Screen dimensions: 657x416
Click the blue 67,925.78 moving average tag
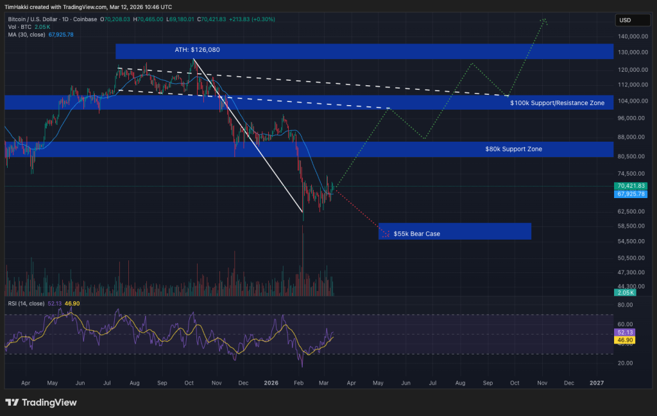pyautogui.click(x=629, y=194)
